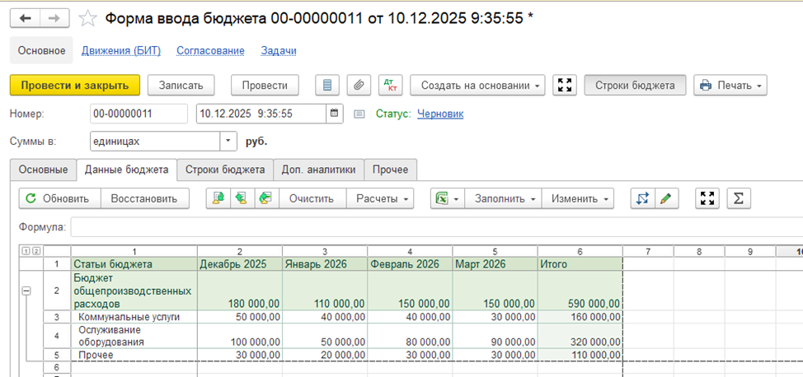The width and height of the screenshot is (803, 377).
Task: Switch to the Строки бюджета tab
Action: pyautogui.click(x=224, y=170)
